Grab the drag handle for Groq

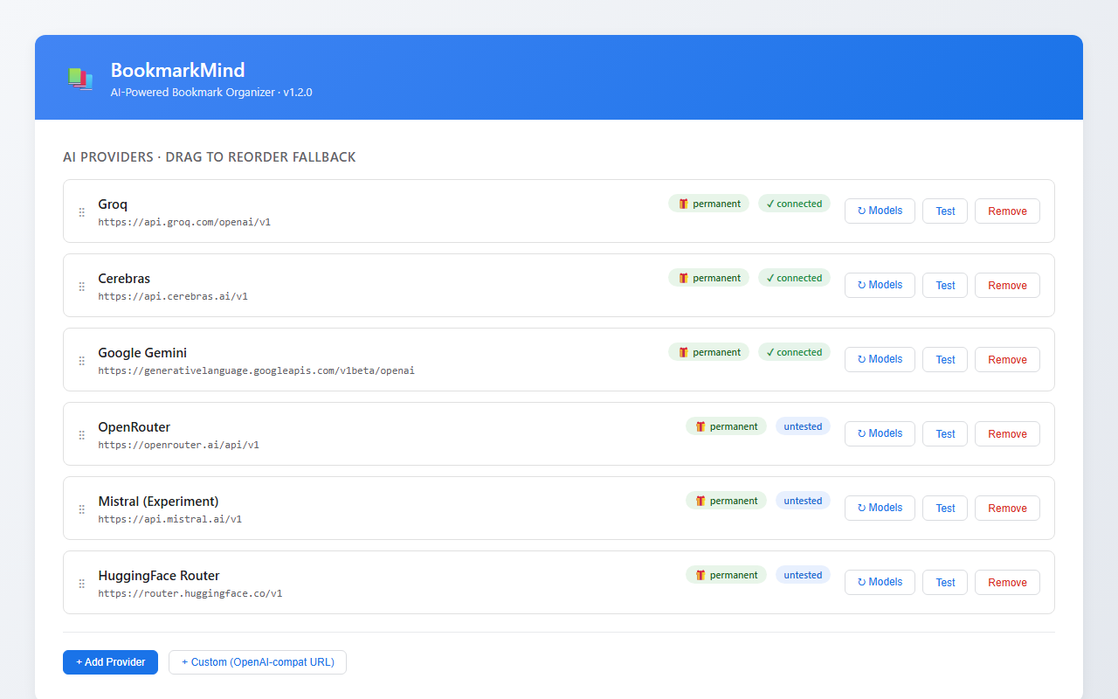[x=81, y=212]
